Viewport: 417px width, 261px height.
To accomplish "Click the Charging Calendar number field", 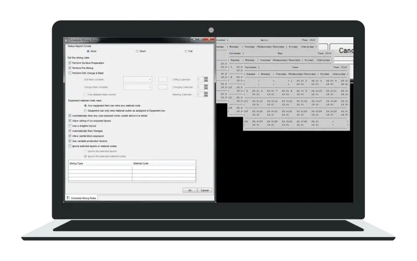I will (x=201, y=87).
